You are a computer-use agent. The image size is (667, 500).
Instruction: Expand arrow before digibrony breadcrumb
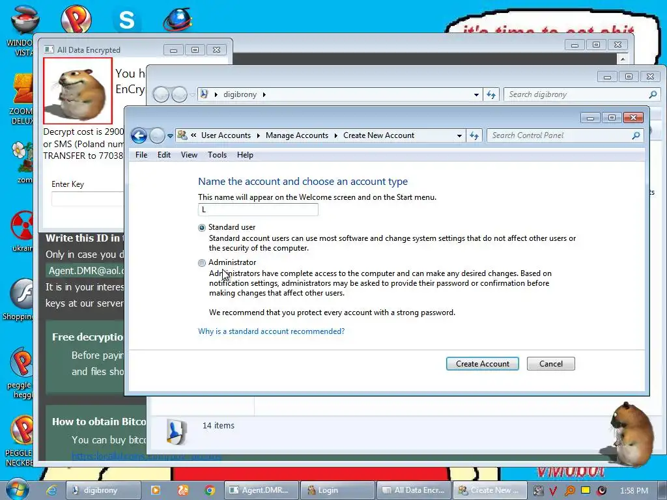[216, 94]
